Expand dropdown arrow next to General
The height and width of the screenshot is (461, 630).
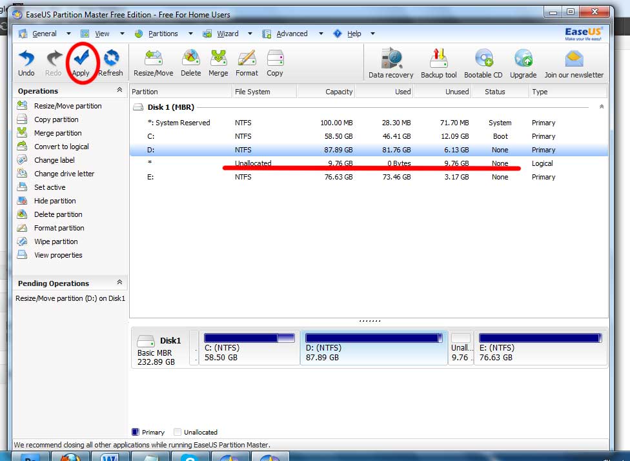(68, 34)
